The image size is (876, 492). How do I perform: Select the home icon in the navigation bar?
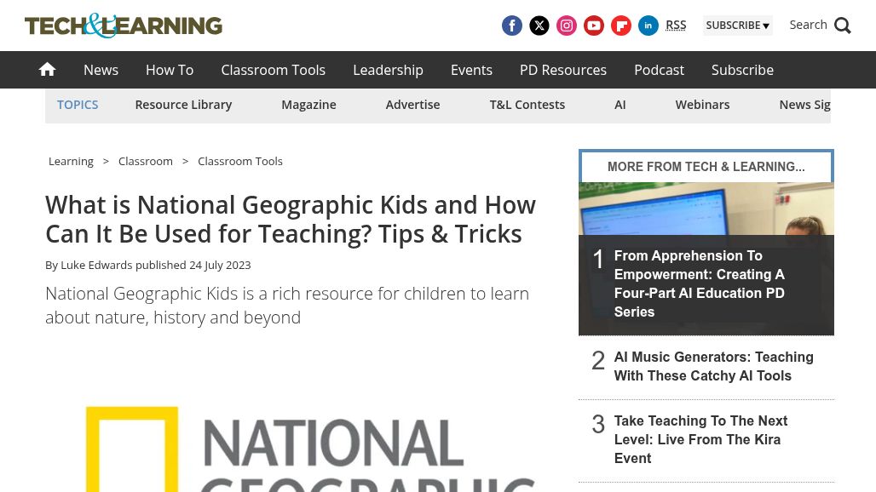tap(47, 69)
